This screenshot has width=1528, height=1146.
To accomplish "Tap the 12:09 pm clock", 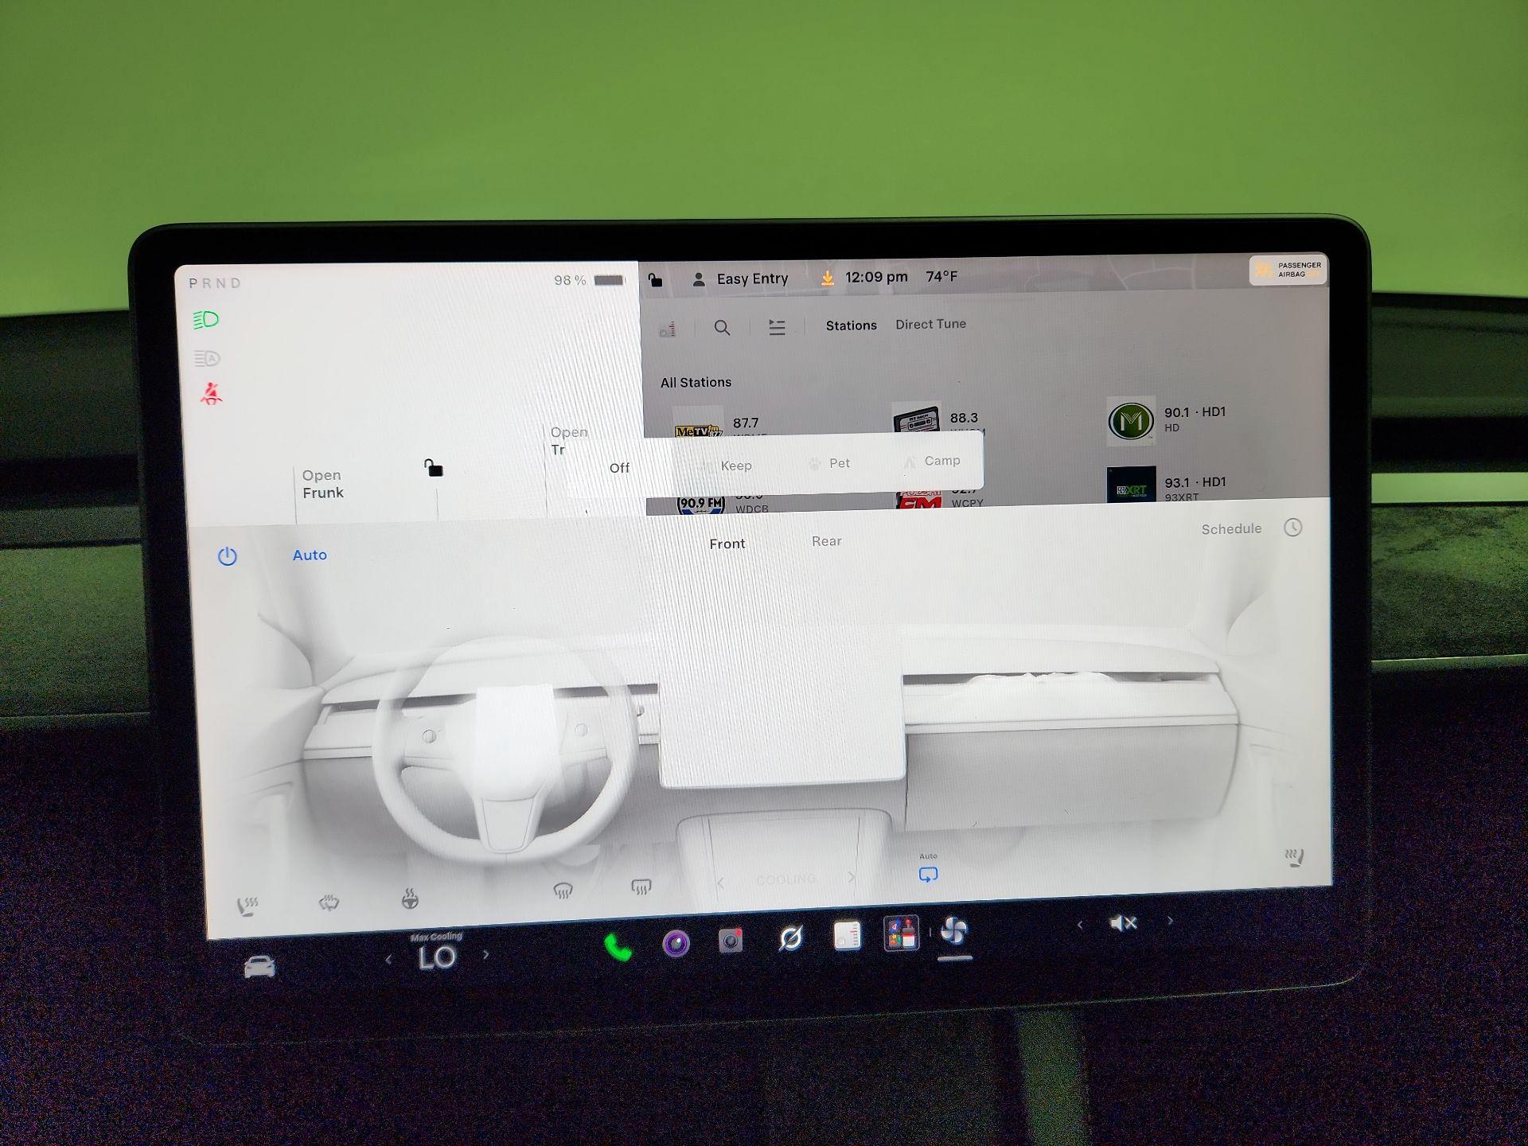I will click(x=876, y=277).
